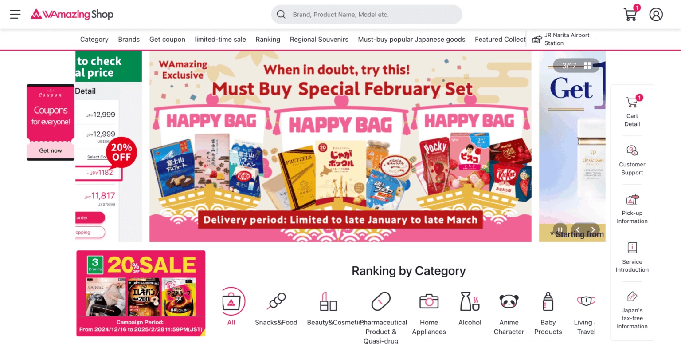Open the user account profile icon

656,14
